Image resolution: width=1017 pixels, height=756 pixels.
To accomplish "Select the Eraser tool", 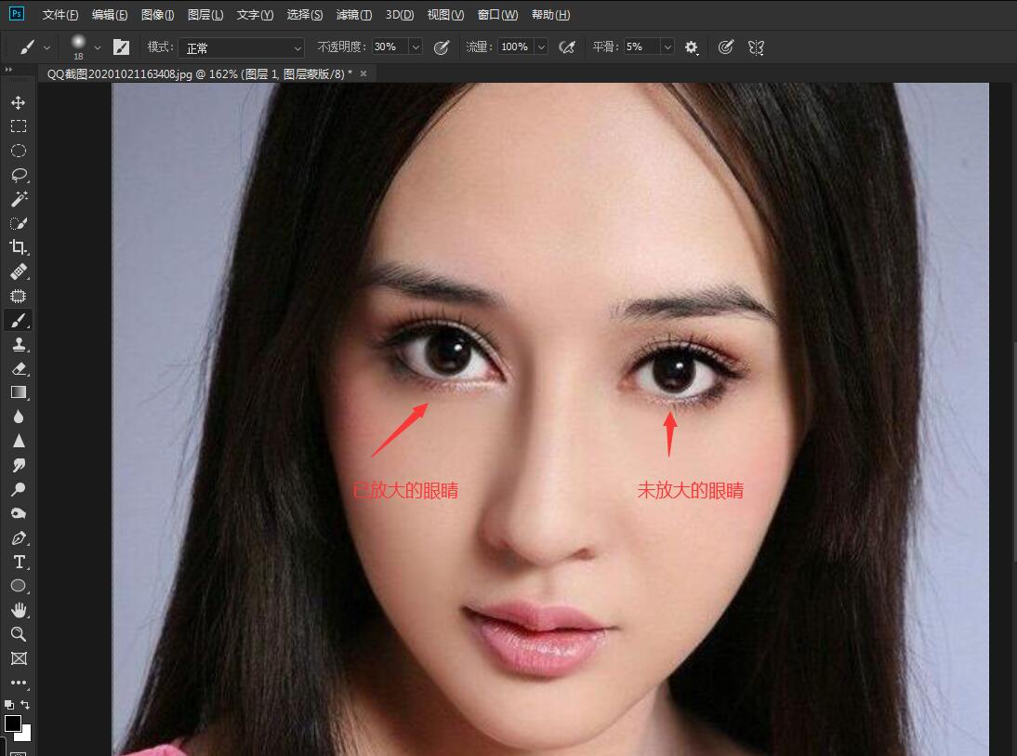I will (19, 367).
